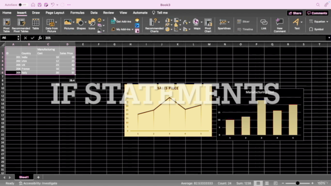Viewport: 331px width, 186px height.
Task: Open the Page Layout tab
Action: coord(55,12)
